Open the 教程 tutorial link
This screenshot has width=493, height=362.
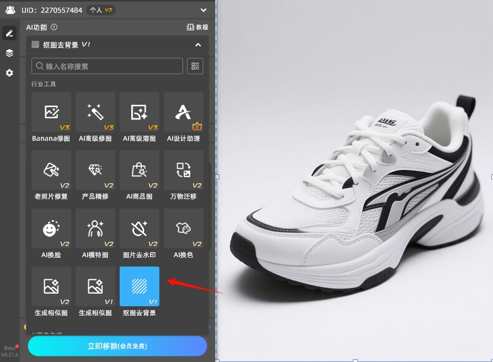click(x=197, y=27)
